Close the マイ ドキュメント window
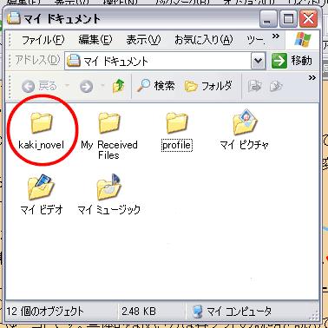The width and height of the screenshot is (328, 328). pos(308,18)
